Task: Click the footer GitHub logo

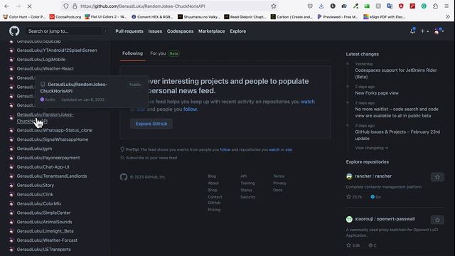Action: tap(124, 177)
